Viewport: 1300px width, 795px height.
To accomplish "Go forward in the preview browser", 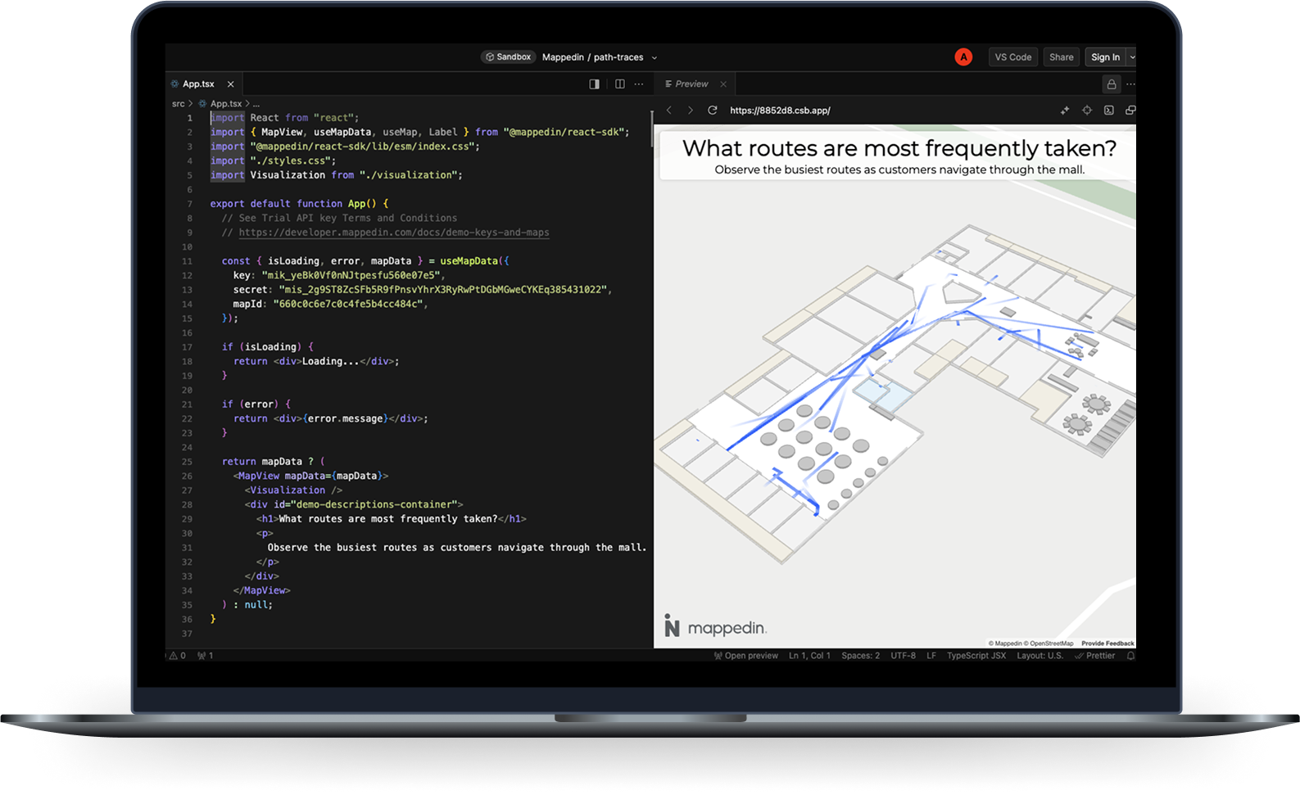I will click(x=691, y=111).
